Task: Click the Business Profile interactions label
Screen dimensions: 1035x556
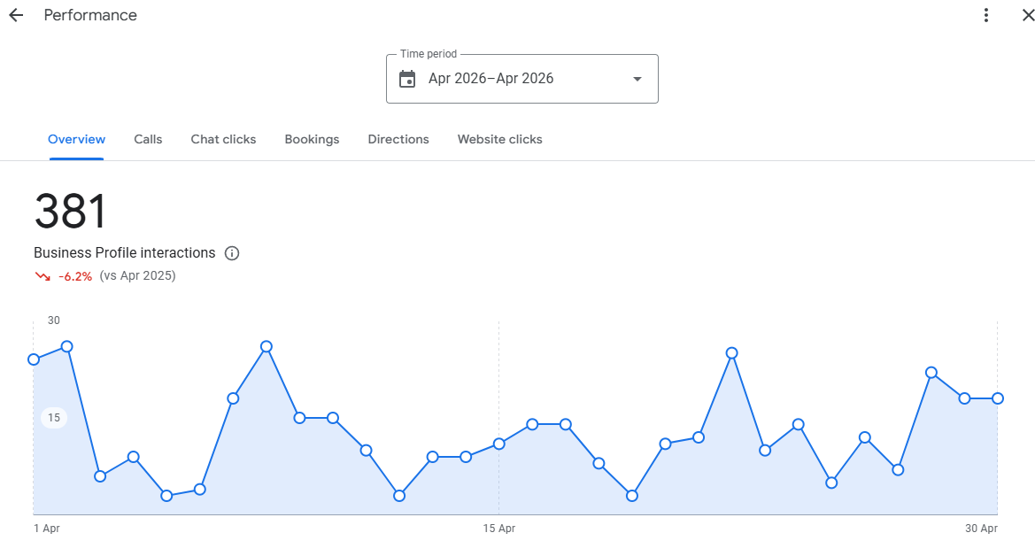Action: tap(124, 253)
